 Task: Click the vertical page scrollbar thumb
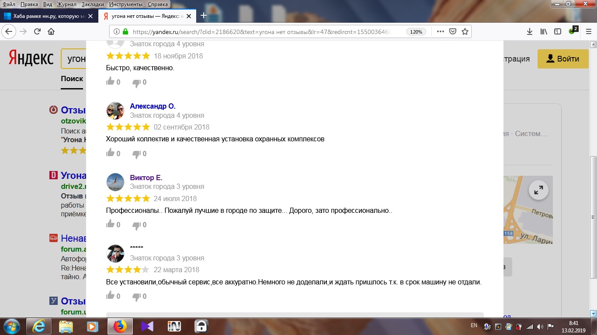593,217
